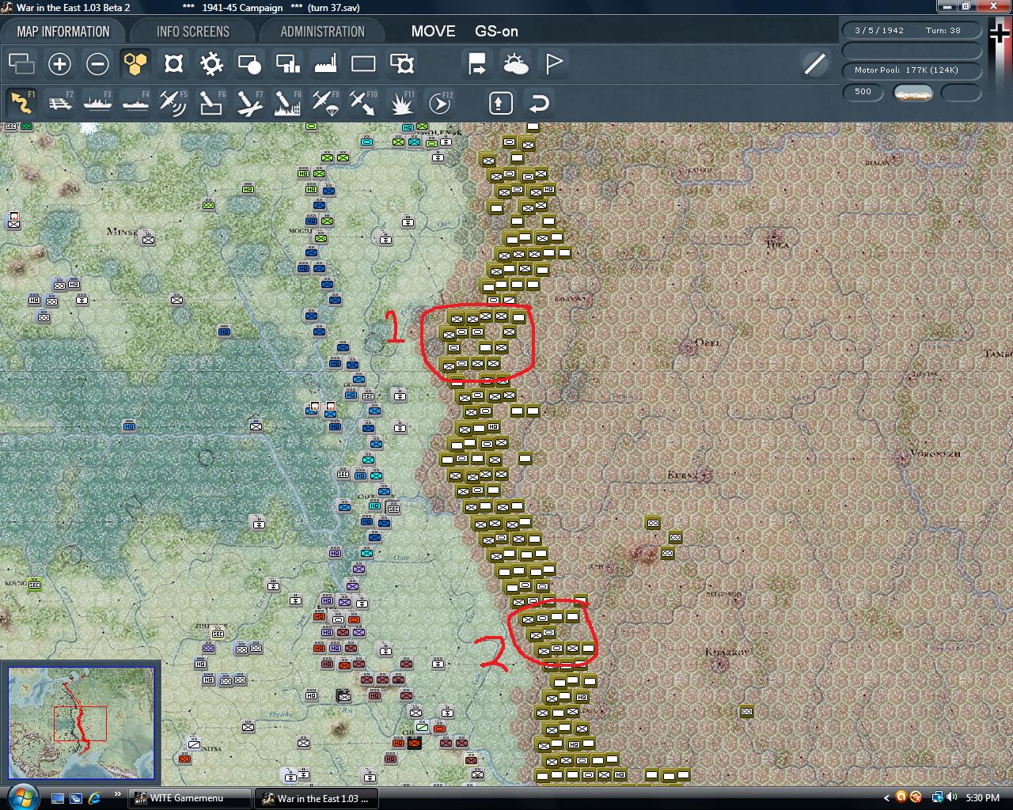Viewport: 1013px width, 810px height.
Task: Select the F8 bomb city mode
Action: coord(287,103)
